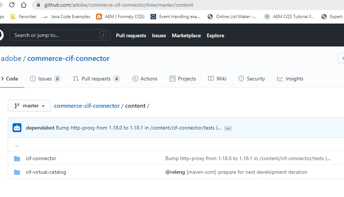Image resolution: width=344 pixels, height=197 pixels.
Task: Expand the master branch dropdown
Action: 30,106
